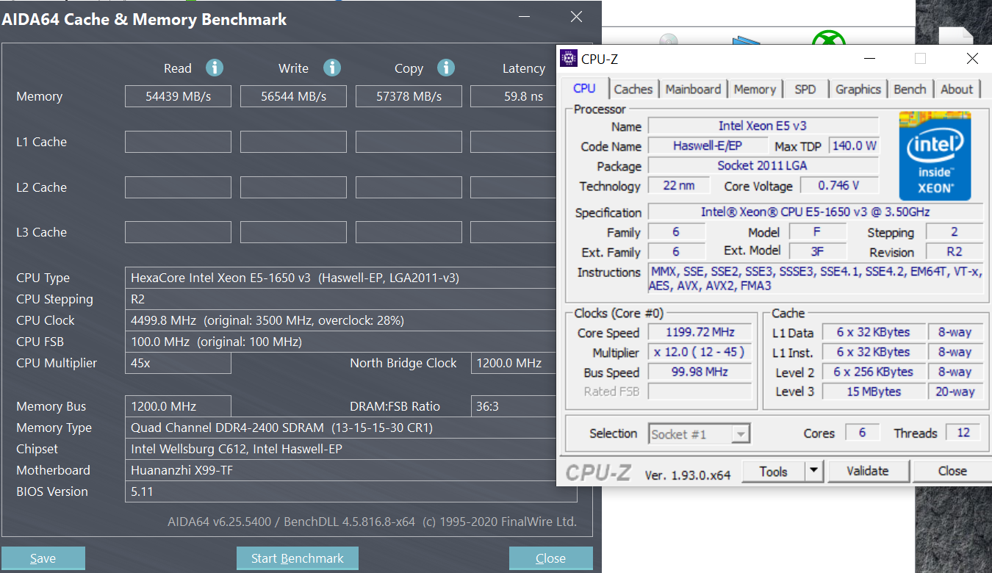Click the Level 2 value 6 x 256 KBytes

pos(873,372)
